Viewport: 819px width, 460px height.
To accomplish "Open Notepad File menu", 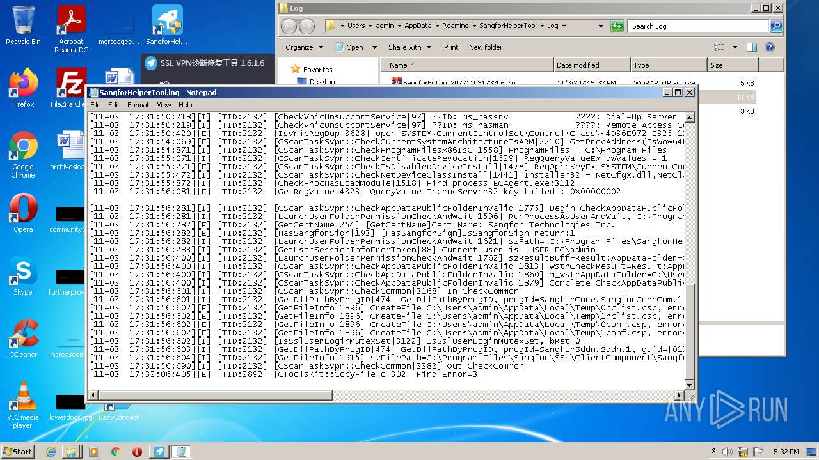I will (95, 105).
